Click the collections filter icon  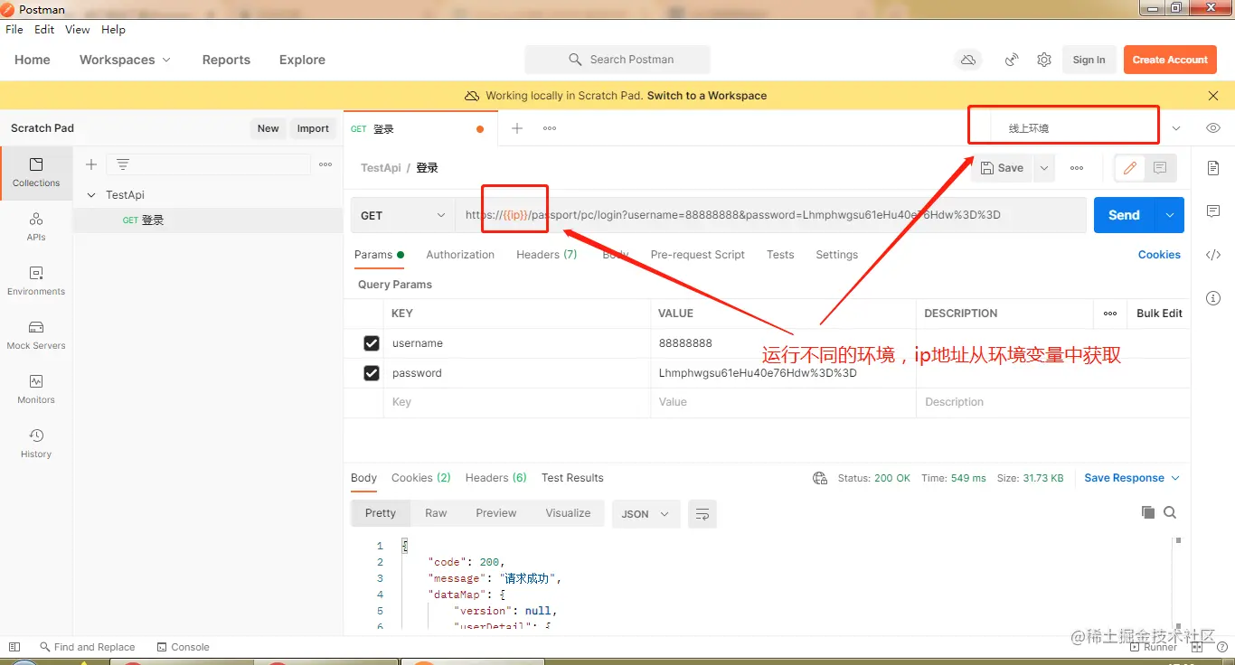tap(123, 164)
